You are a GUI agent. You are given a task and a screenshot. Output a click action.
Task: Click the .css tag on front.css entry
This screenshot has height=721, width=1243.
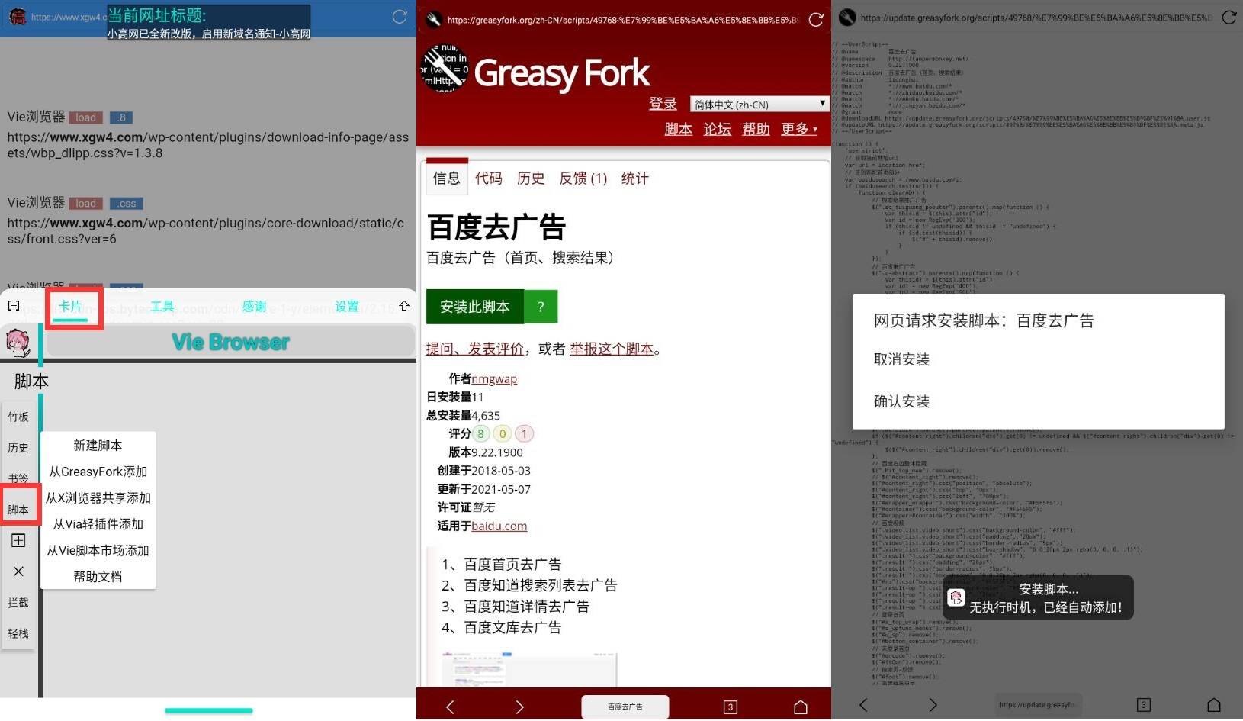pyautogui.click(x=127, y=204)
